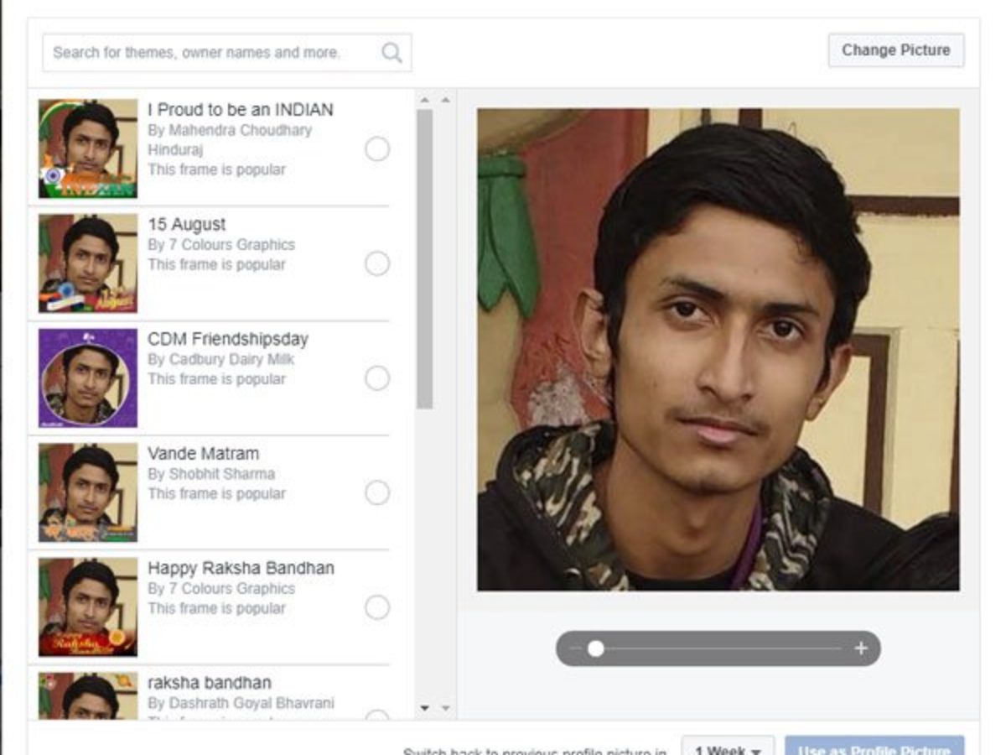
Task: Choose the Happy Raksha Bandhan thumbnail
Action: click(88, 607)
